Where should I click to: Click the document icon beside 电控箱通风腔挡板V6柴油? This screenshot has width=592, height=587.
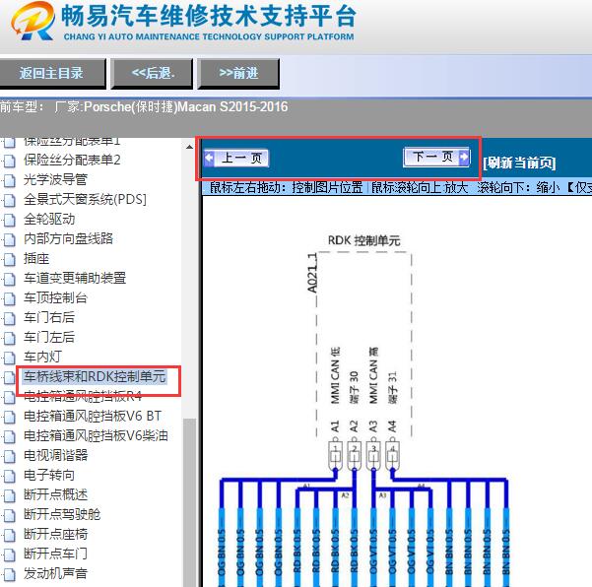(x=10, y=436)
